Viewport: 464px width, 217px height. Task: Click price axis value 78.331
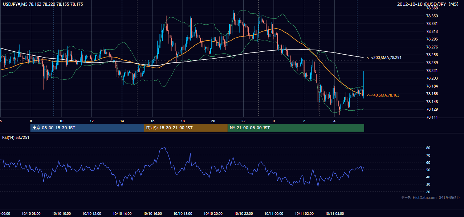click(x=432, y=24)
